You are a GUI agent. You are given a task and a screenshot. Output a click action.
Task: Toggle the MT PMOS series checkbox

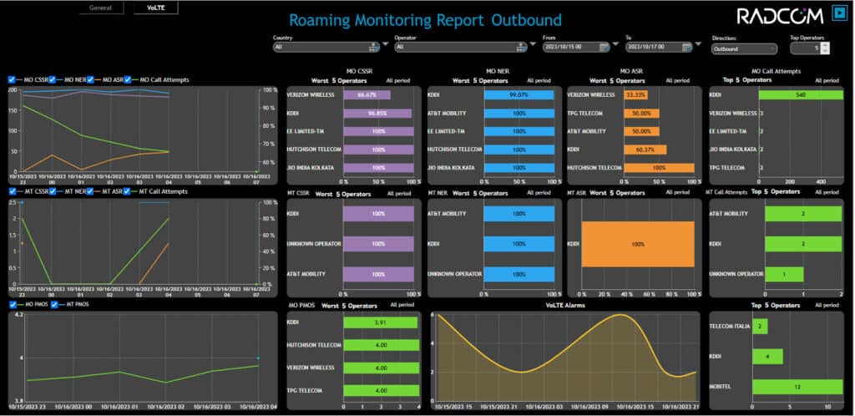coord(54,304)
